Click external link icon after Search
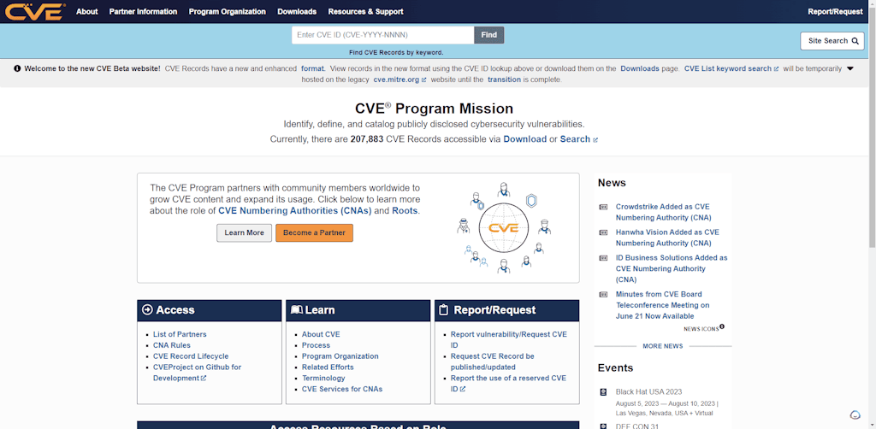This screenshot has height=429, width=876. [x=595, y=140]
